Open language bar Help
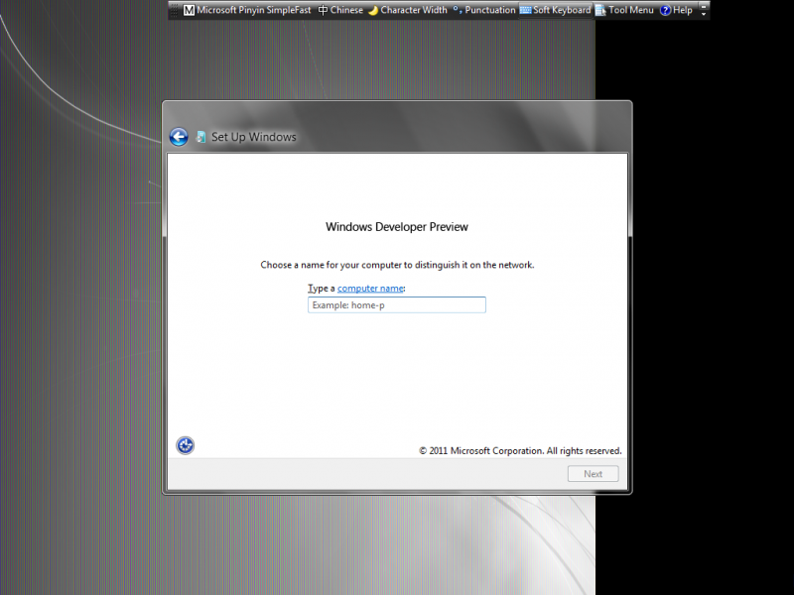Screen dimensions: 794x595 676,10
